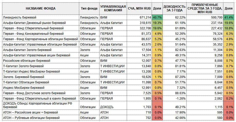Click the ПРИВЛЕЧЕННЫЕ СРЕДСТВА ЗА 3 ГОДА header
Image resolution: width=236 pixels, height=122 pixels.
point(205,8)
